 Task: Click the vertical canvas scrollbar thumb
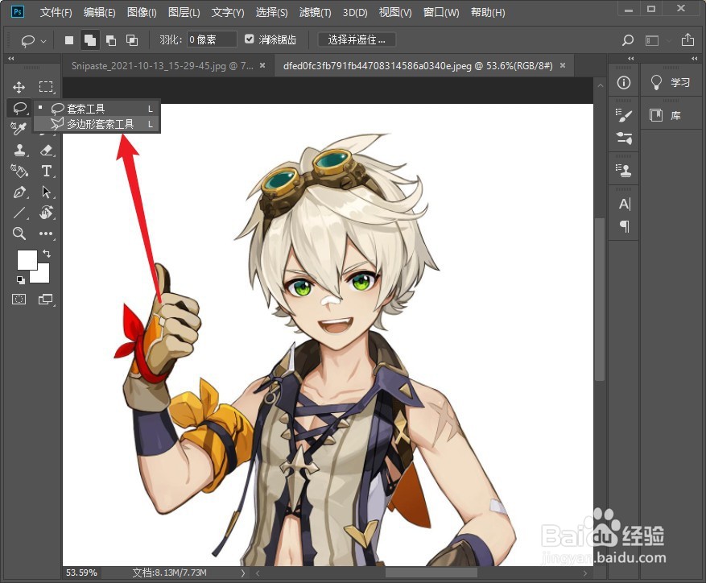(599, 300)
